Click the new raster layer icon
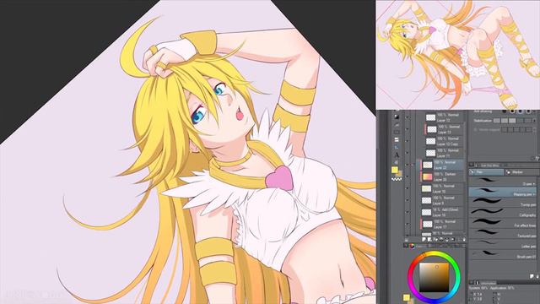Screen dimensions: 540x304 pyautogui.click(x=424, y=239)
